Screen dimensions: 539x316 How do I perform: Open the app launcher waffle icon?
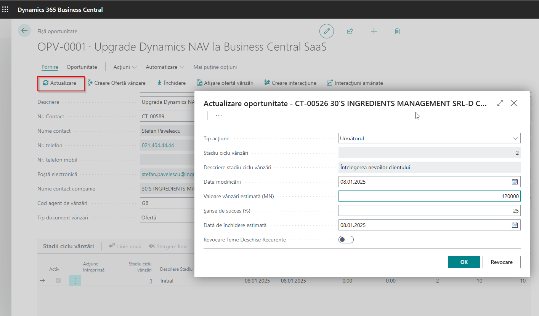(x=5, y=10)
